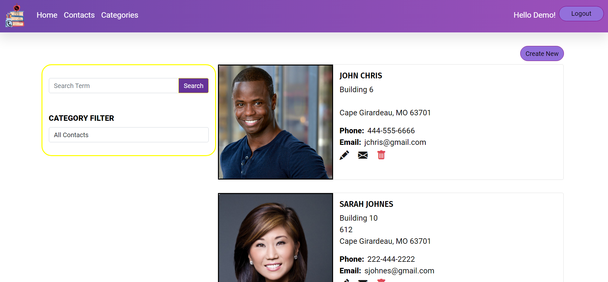The width and height of the screenshot is (608, 282).
Task: Click the Create New button
Action: (x=542, y=54)
